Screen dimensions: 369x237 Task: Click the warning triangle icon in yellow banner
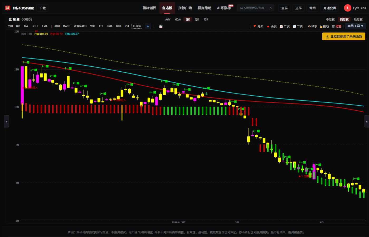pyautogui.click(x=327, y=37)
